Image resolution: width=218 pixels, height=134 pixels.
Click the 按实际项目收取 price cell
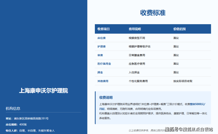tap(183, 81)
